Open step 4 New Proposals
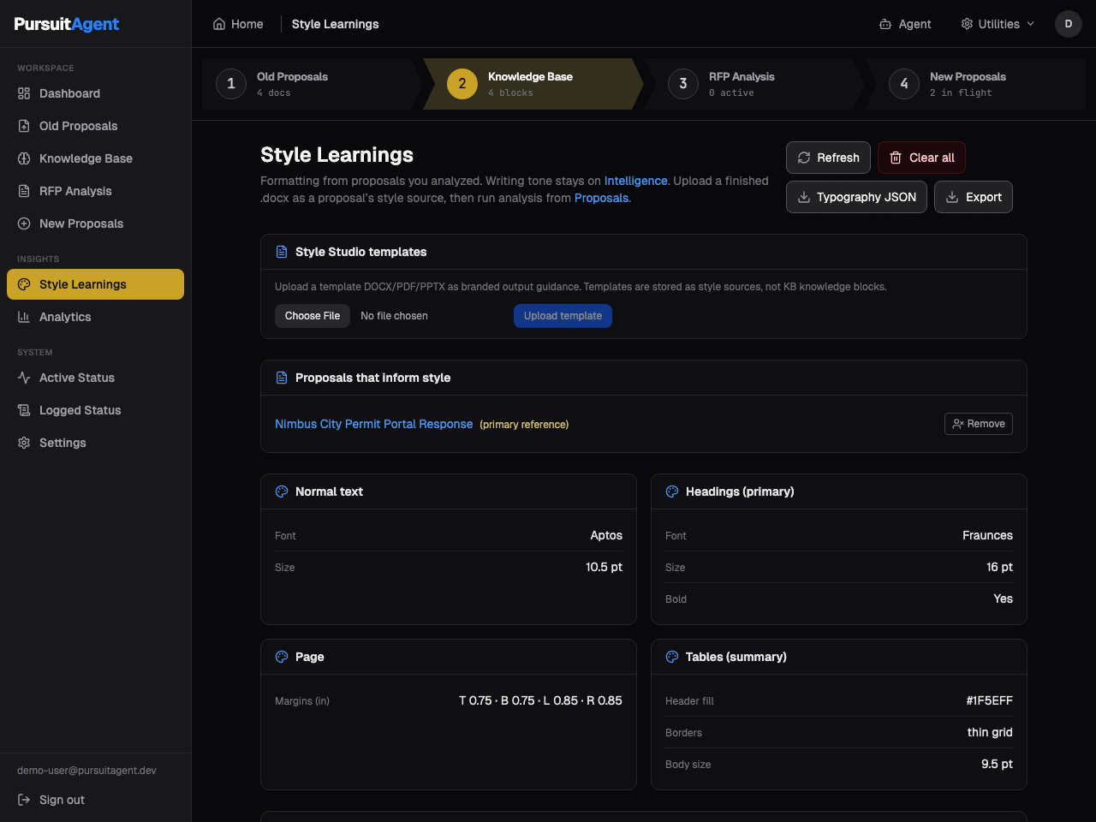1096x822 pixels. pos(974,84)
